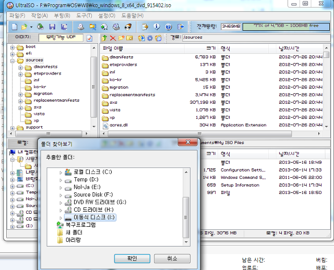334x270 pixels.
Task: Sort by upper 크기 column header
Action: point(201,48)
